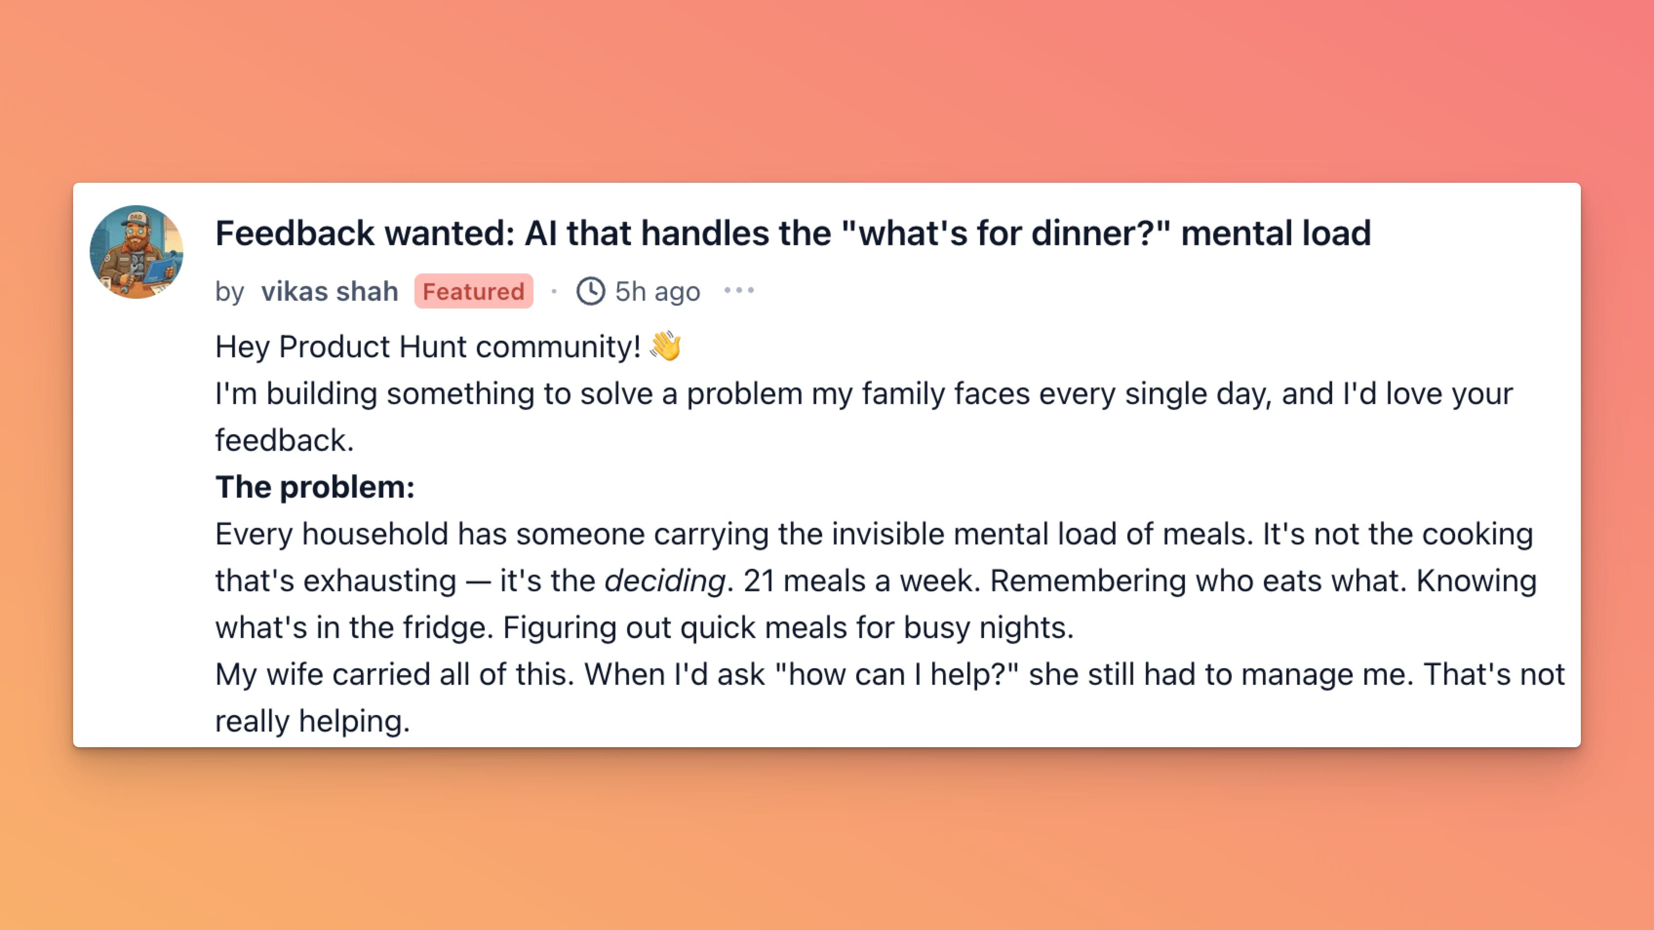
Task: Click the line starting 'I'm building something'
Action: [x=864, y=393]
